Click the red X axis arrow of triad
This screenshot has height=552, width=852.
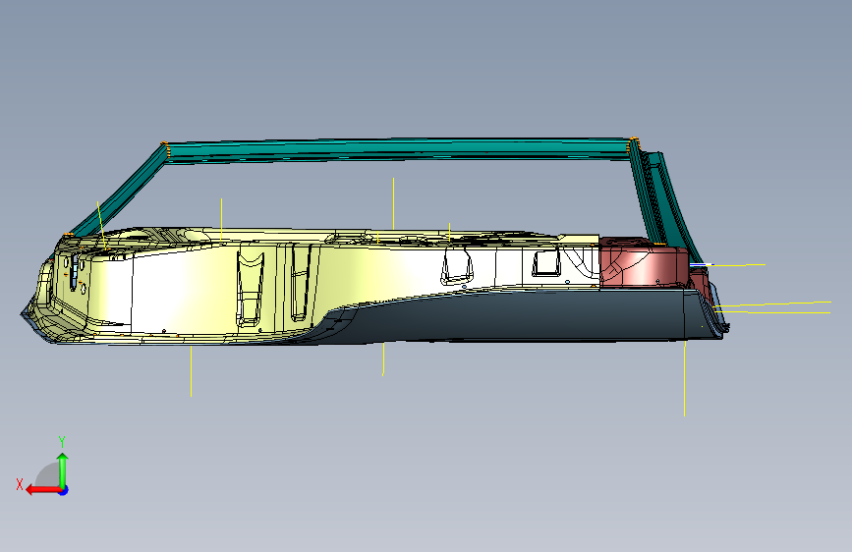coord(42,490)
